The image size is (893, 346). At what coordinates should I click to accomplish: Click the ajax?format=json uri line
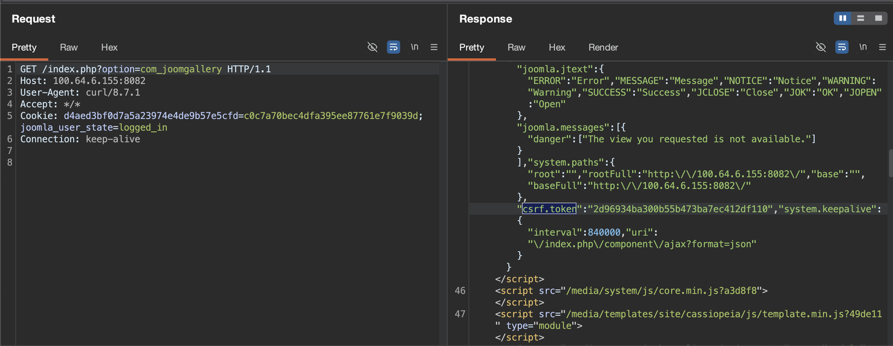[x=642, y=244]
